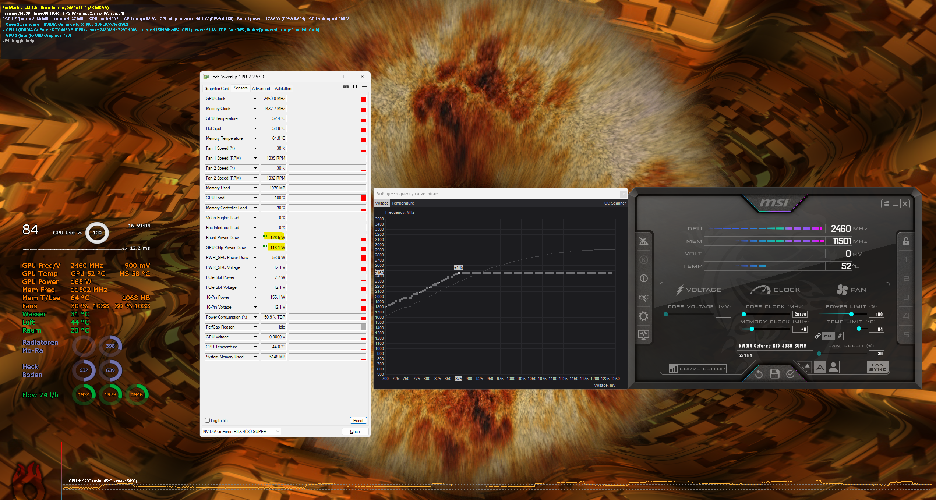
Task: Click the reset settings arrow icon
Action: coord(759,374)
